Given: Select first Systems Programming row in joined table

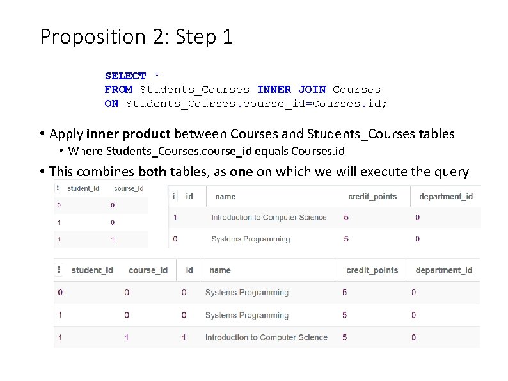Looking at the screenshot, I should coord(247,293).
